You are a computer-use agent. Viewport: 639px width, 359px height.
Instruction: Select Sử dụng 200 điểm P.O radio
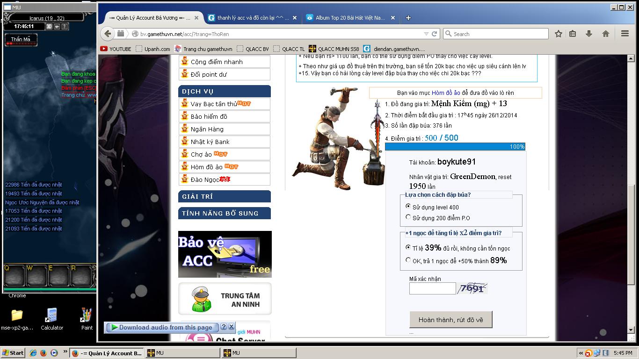click(408, 217)
